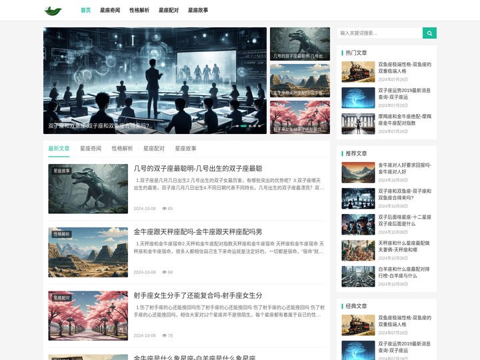The height and width of the screenshot is (360, 480).
Task: Open article 金牛座跟天秤座配吗 title
Action: (x=198, y=232)
